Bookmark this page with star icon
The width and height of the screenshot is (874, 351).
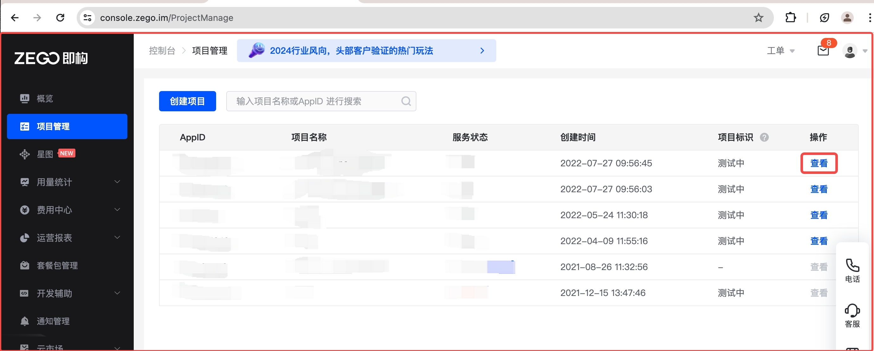pyautogui.click(x=758, y=18)
